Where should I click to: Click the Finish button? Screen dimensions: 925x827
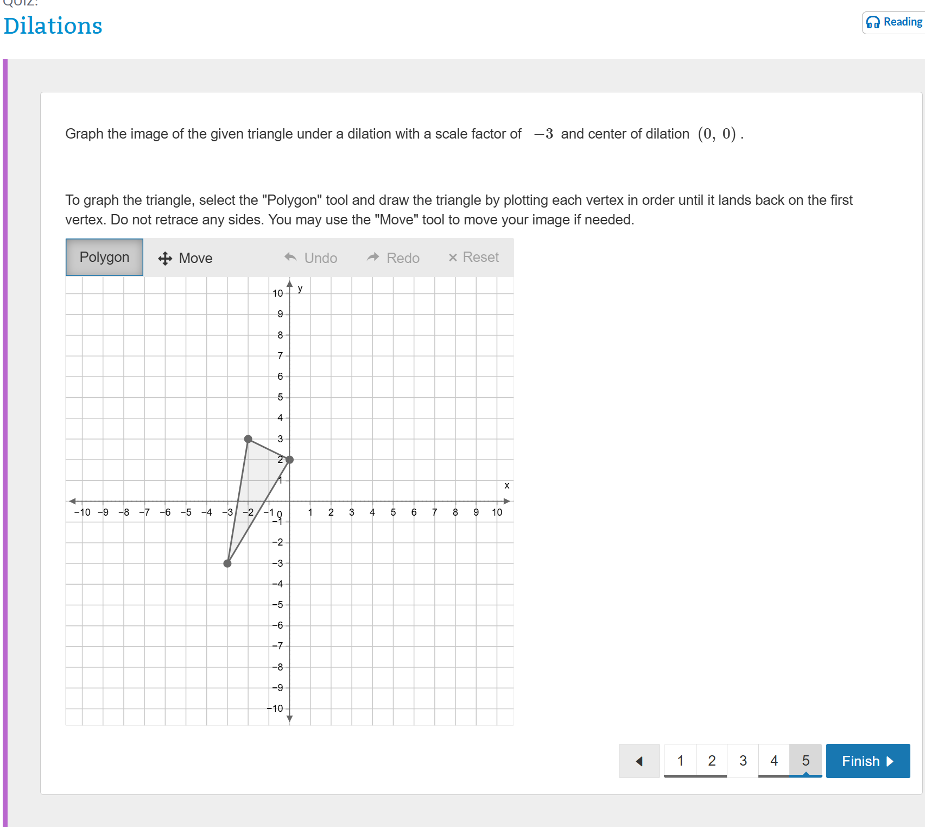pos(867,761)
